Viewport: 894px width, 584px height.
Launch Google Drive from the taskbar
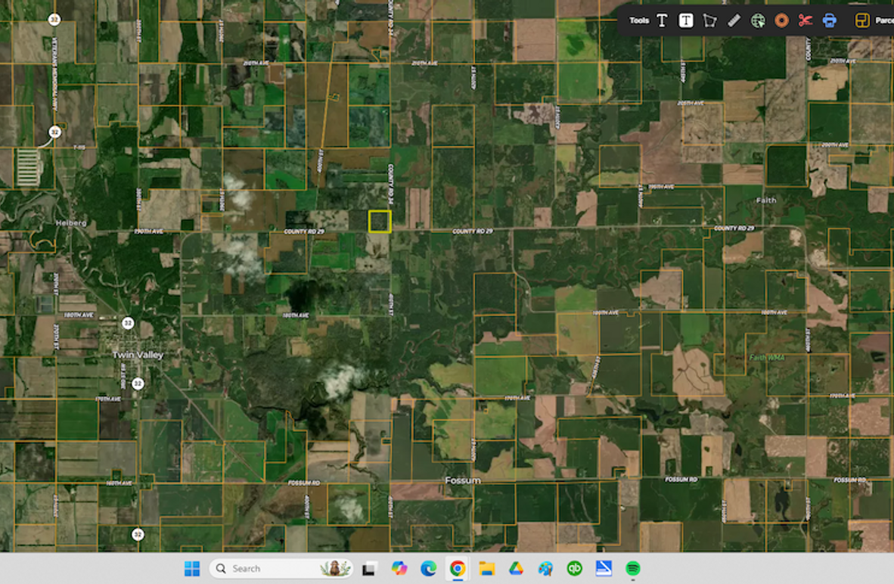pyautogui.click(x=514, y=568)
